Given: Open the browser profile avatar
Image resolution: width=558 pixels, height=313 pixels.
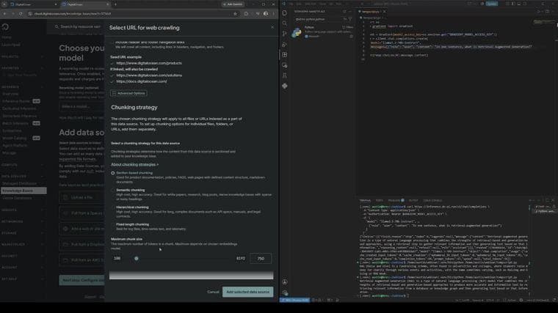Looking at the screenshot, I should pyautogui.click(x=266, y=14).
